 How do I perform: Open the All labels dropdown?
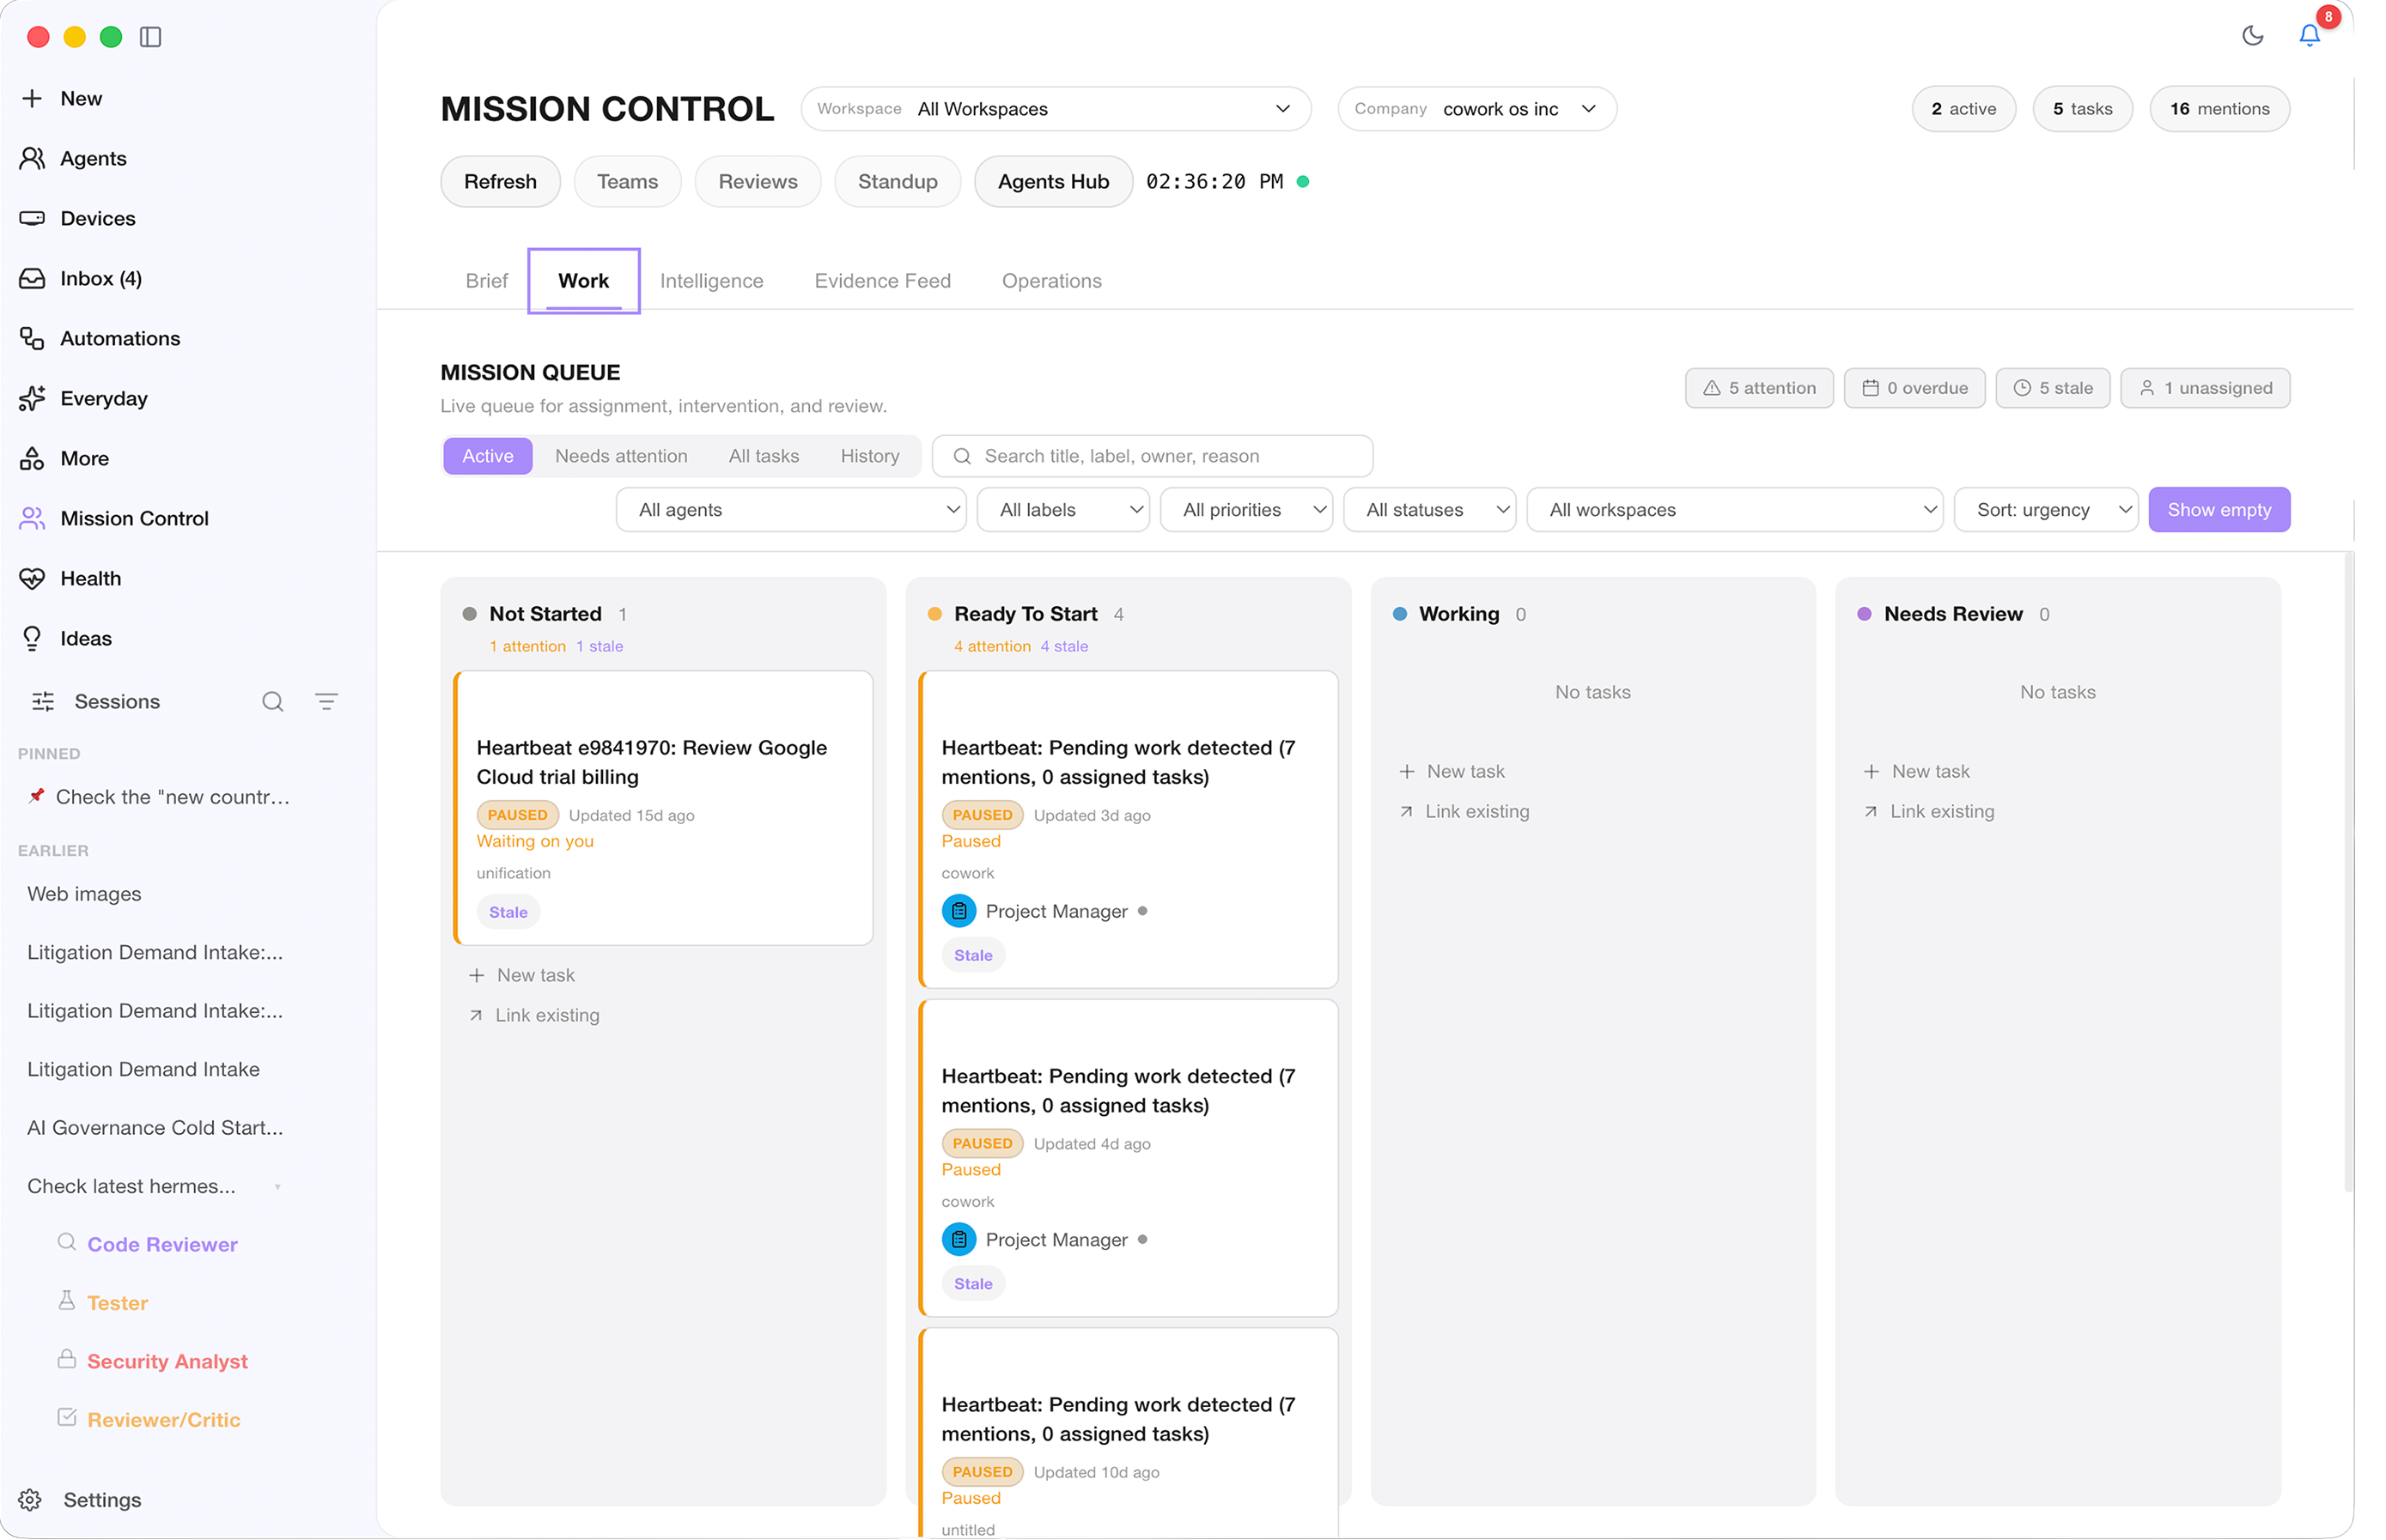(x=1062, y=510)
